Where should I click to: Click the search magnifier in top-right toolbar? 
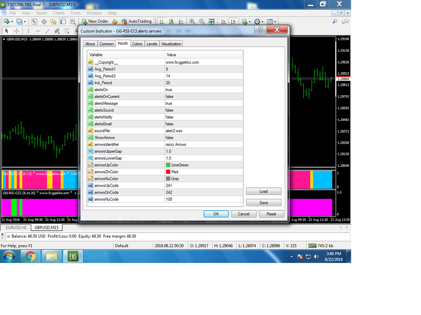click(335, 21)
